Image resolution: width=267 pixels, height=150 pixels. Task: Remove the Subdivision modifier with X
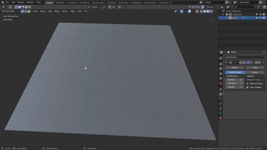coord(263,62)
